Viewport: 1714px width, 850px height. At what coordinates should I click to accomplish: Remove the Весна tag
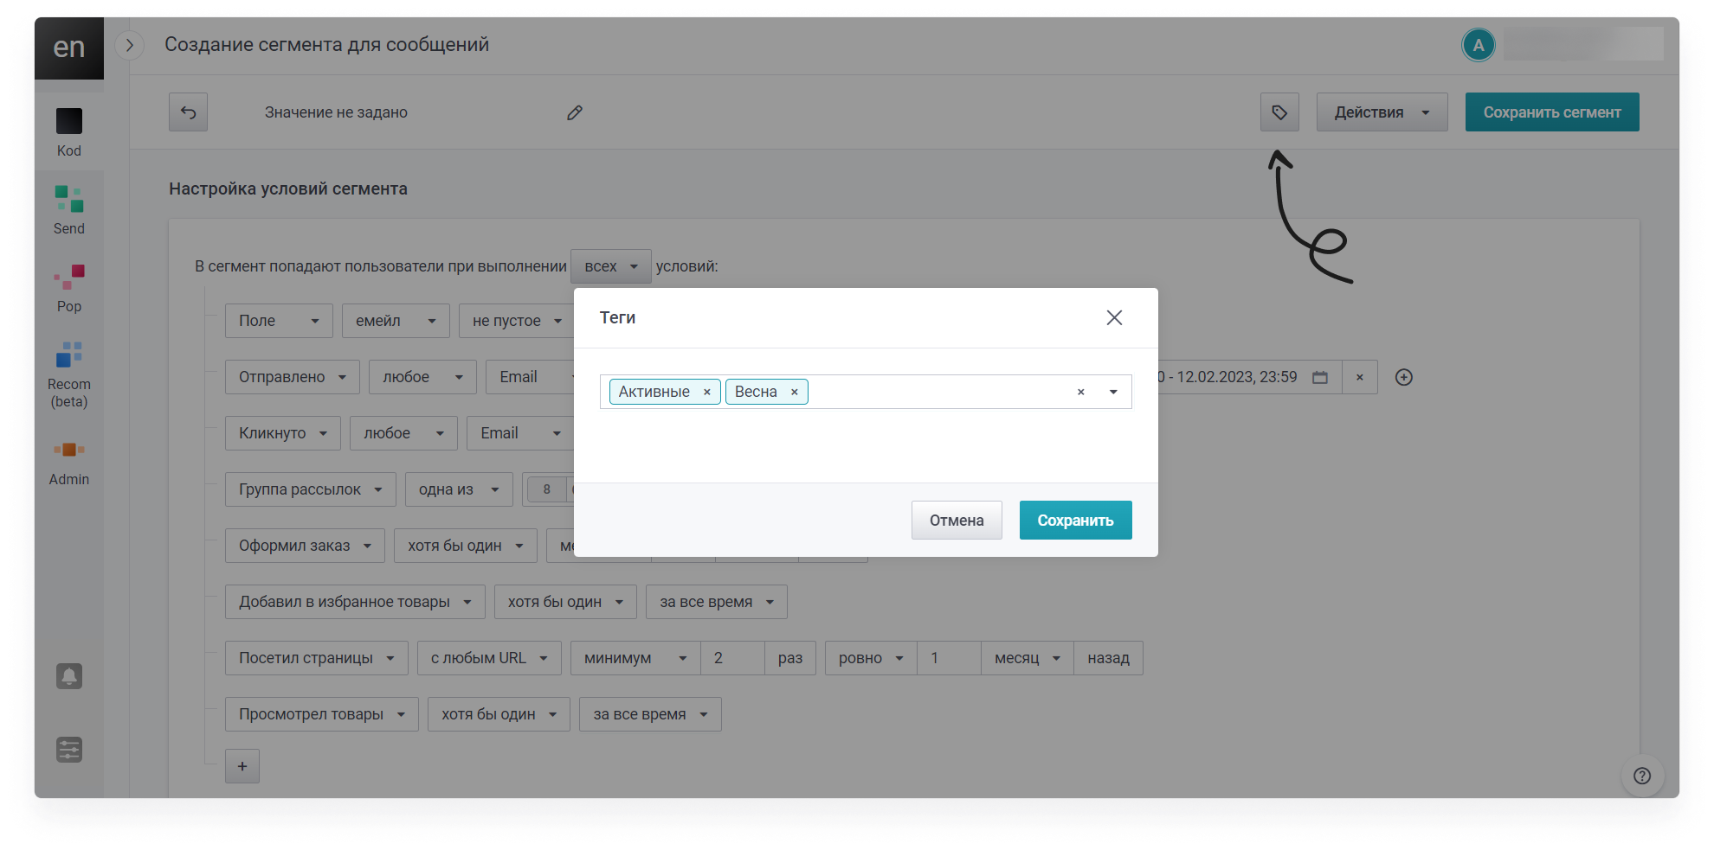[794, 392]
